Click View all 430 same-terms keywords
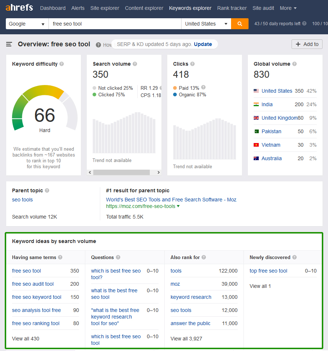This screenshot has width=328, height=351. click(x=26, y=339)
